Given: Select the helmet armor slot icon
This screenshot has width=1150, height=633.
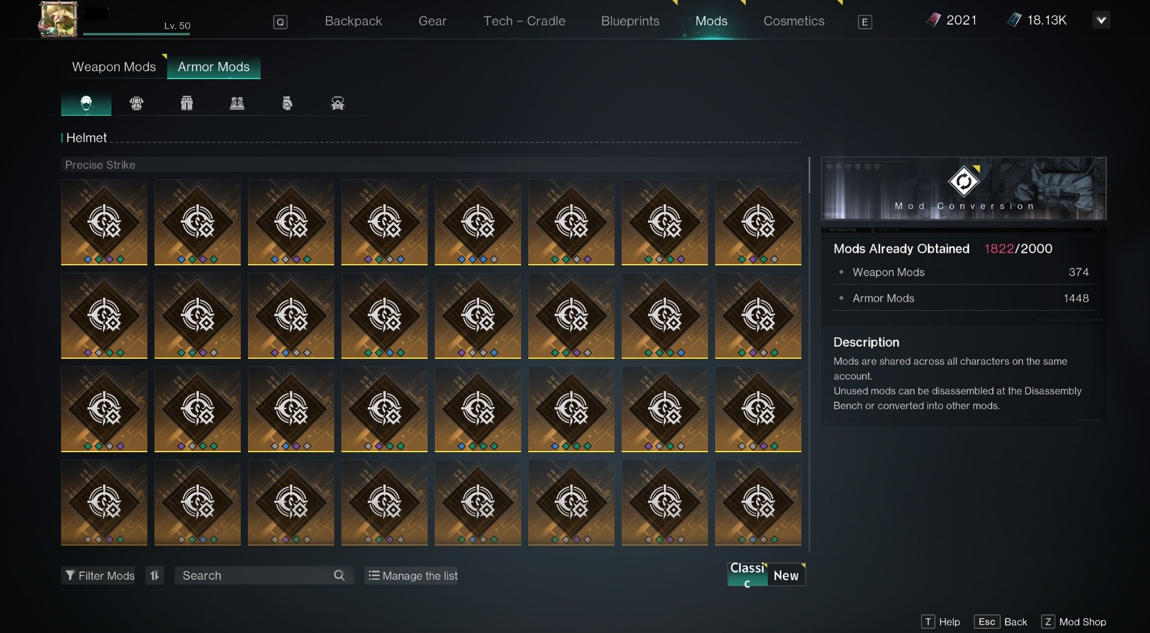Looking at the screenshot, I should (x=86, y=104).
